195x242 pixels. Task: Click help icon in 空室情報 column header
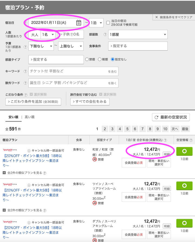(x=191, y=140)
